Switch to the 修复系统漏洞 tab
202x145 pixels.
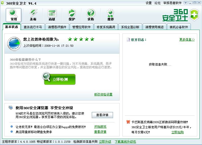106,27
